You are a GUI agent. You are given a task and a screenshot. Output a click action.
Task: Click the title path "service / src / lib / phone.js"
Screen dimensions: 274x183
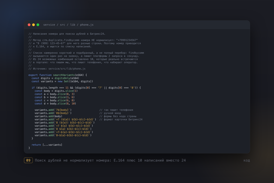(68, 25)
